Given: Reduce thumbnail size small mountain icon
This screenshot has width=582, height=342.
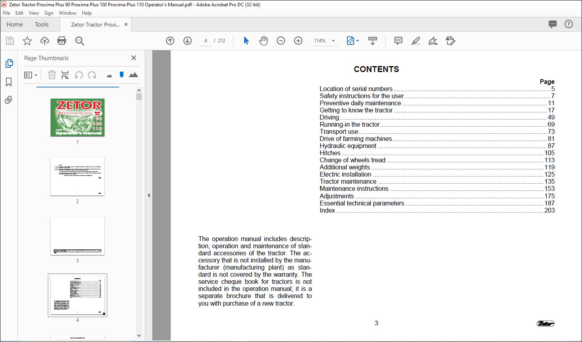Looking at the screenshot, I should pos(109,76).
